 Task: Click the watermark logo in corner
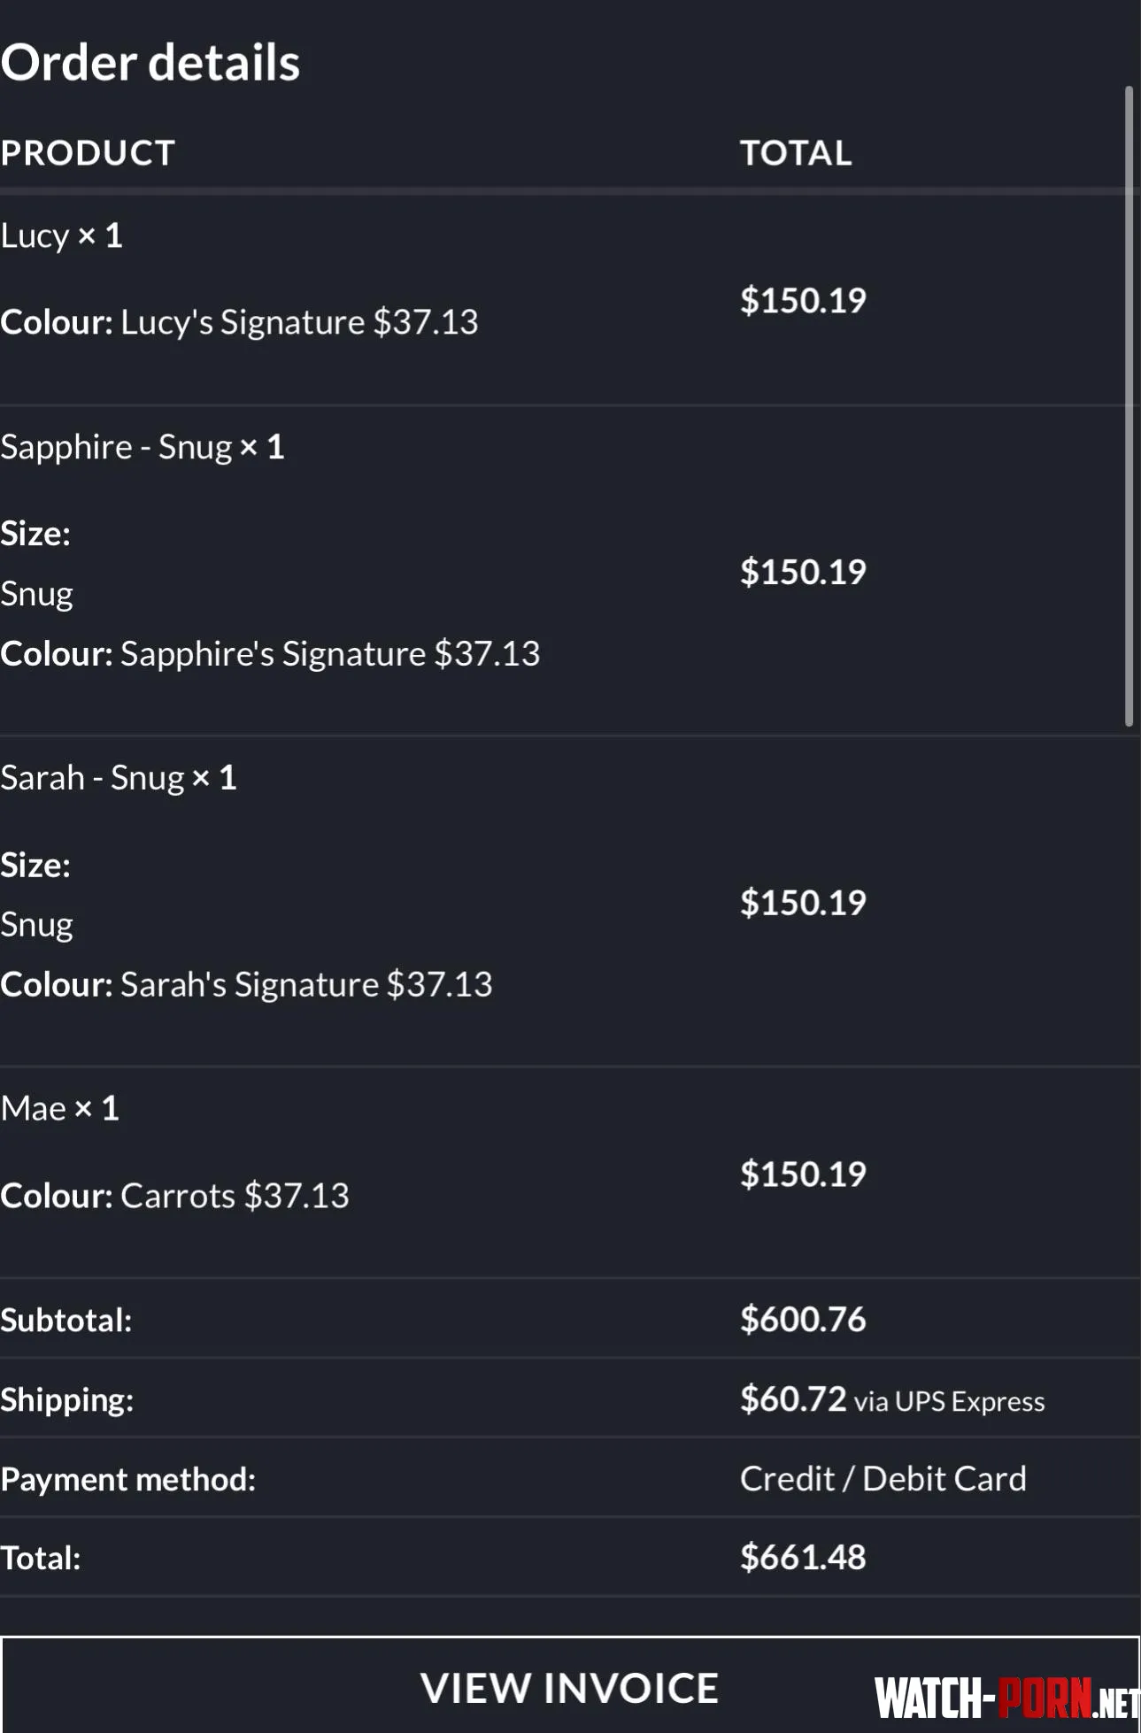[x=1007, y=1698]
